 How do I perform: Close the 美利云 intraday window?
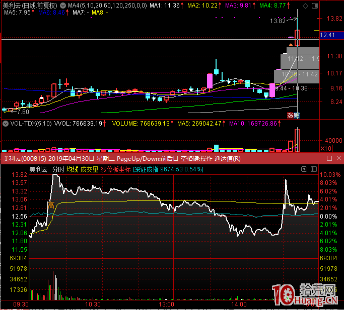tap(339, 158)
